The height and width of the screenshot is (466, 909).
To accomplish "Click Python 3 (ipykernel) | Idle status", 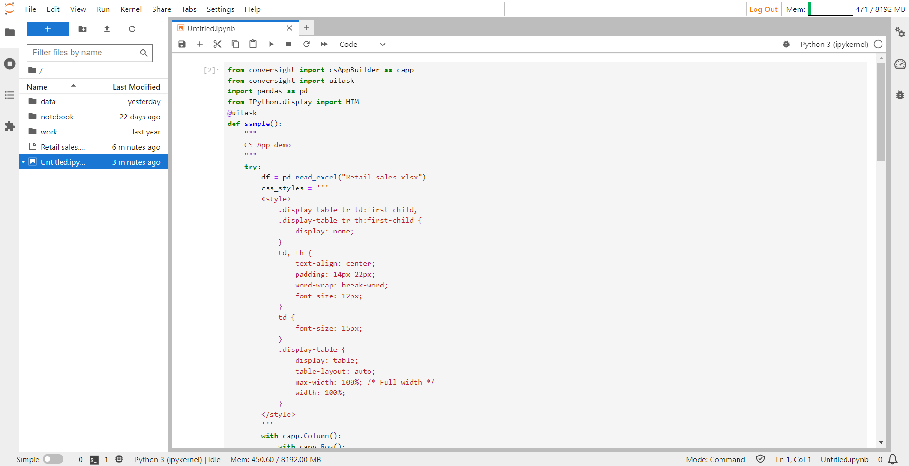I will (178, 459).
